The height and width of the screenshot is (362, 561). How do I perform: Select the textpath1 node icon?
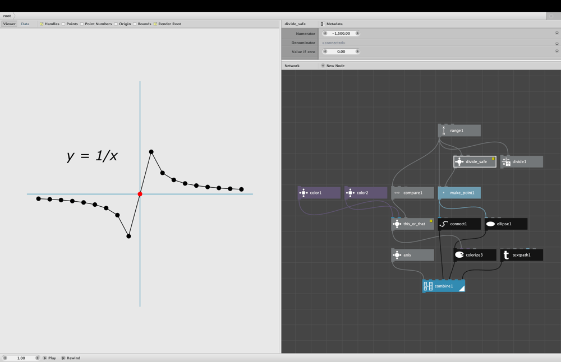point(506,255)
